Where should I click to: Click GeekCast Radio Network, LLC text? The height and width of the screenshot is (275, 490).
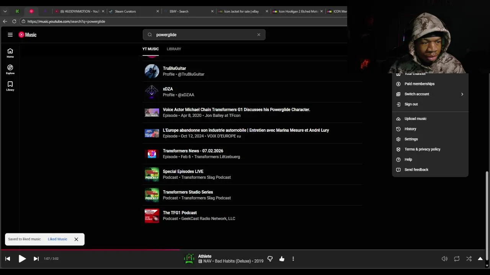coord(208,218)
